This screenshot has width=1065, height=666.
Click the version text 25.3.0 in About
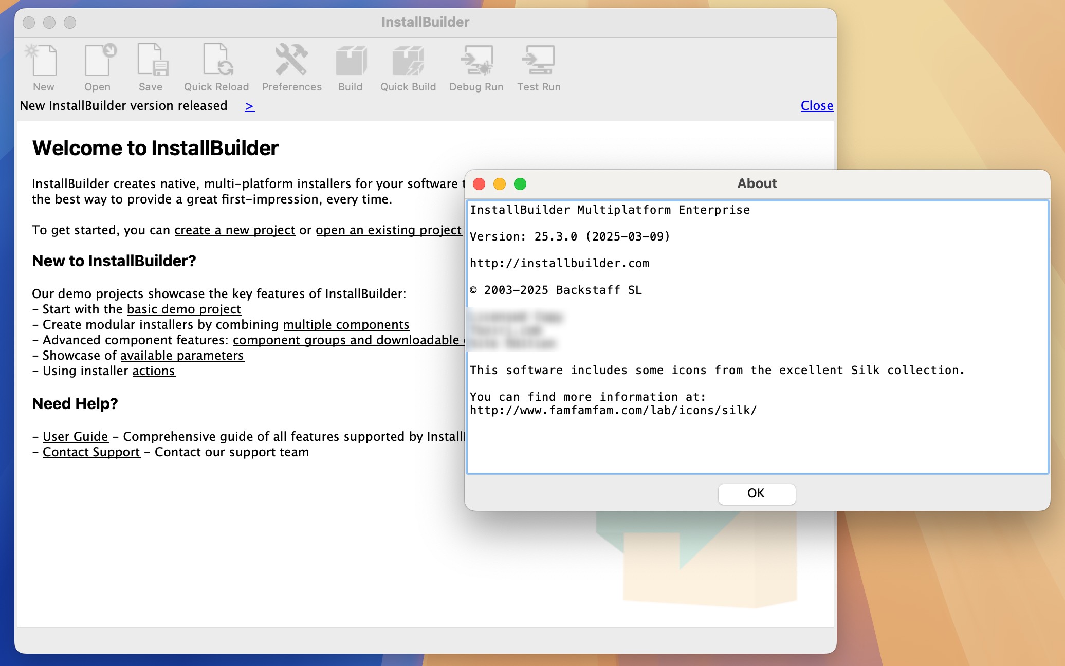coord(556,237)
